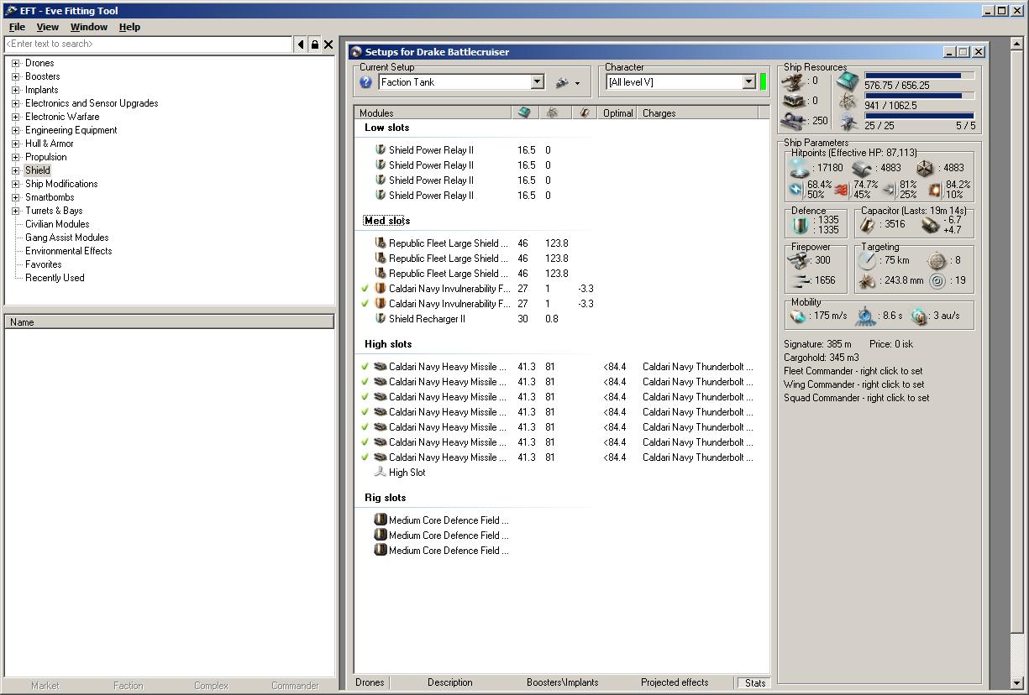Click the shield hitpoints icon showing 17180

[x=799, y=168]
